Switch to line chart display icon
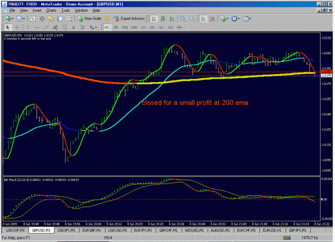The height and width of the screenshot is (242, 335). click(172, 19)
